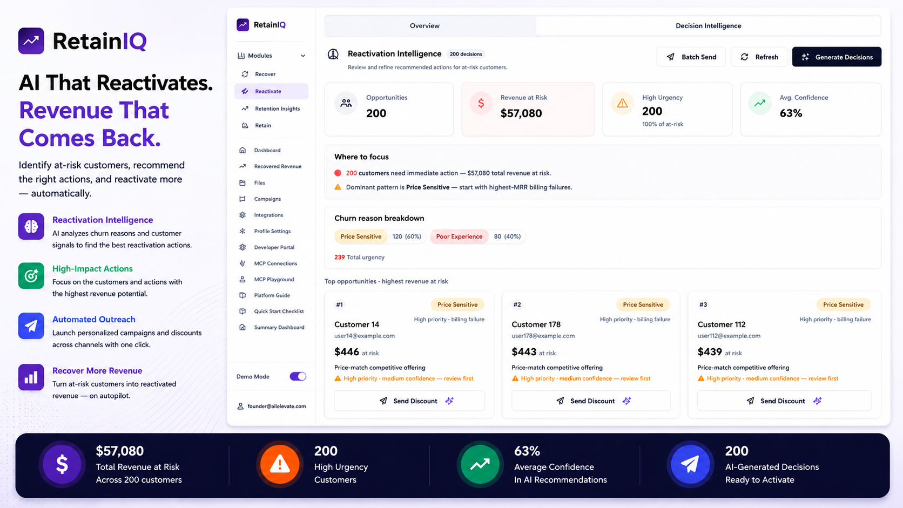Image resolution: width=903 pixels, height=508 pixels.
Task: Open the Decision Intelligence tab
Action: [708, 26]
